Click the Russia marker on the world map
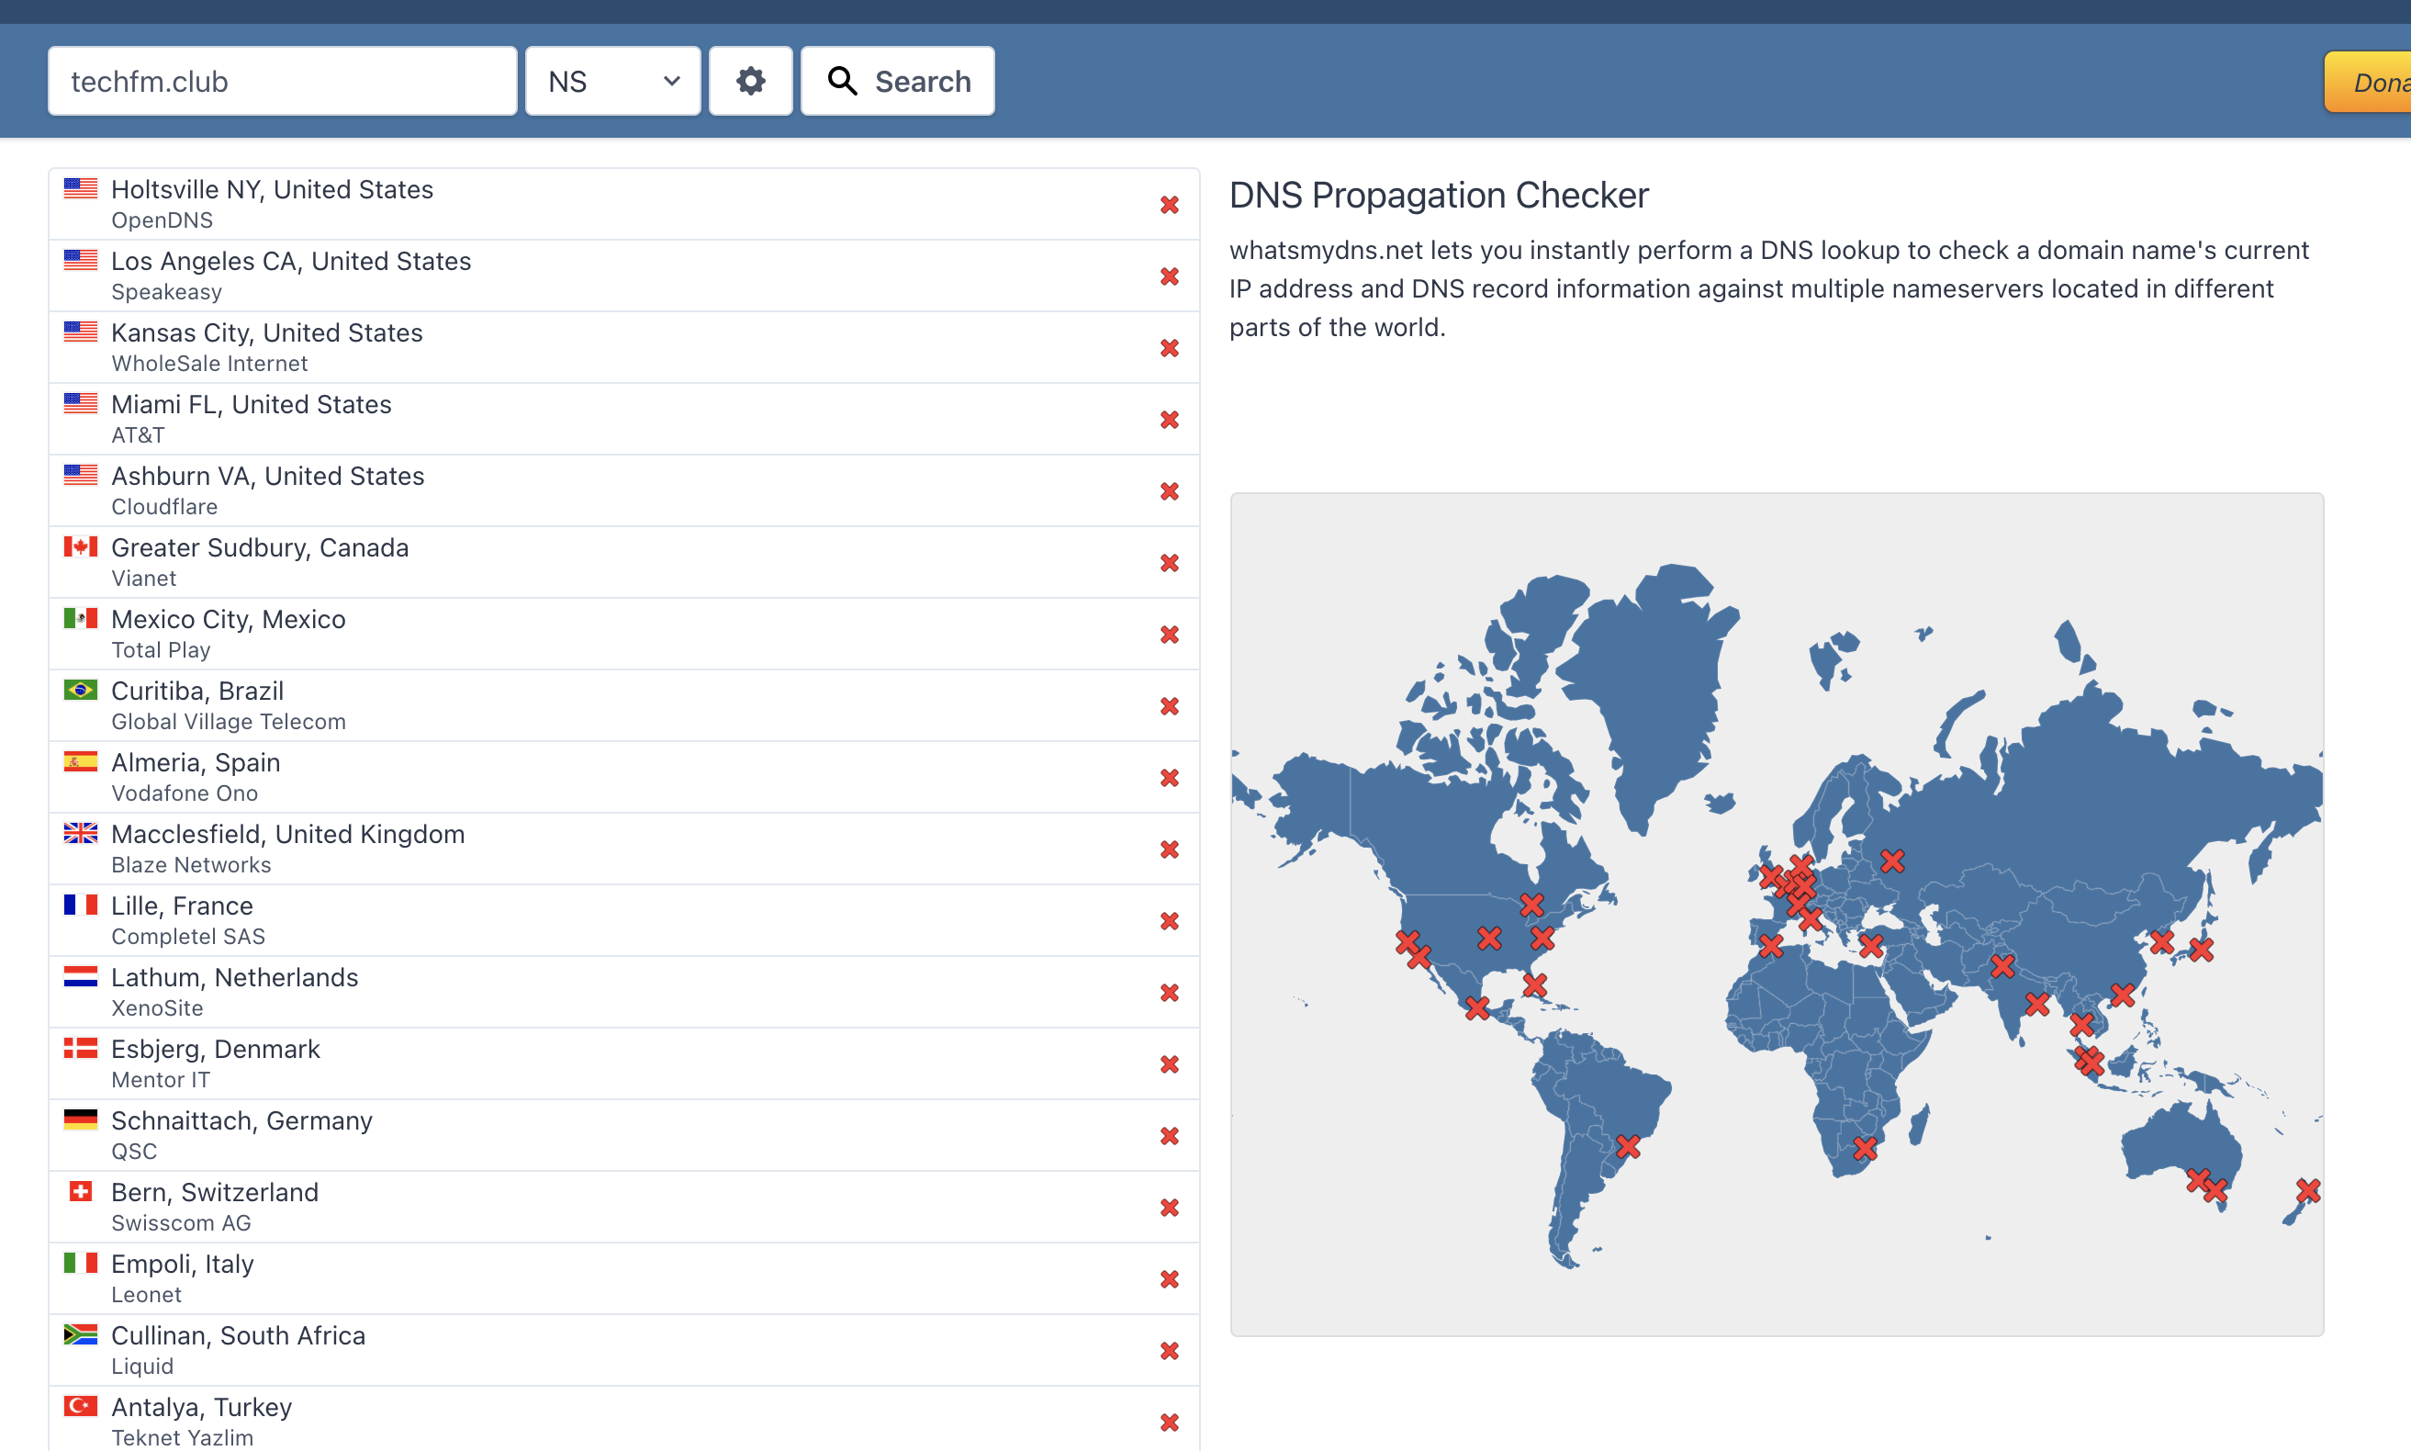 1892,860
